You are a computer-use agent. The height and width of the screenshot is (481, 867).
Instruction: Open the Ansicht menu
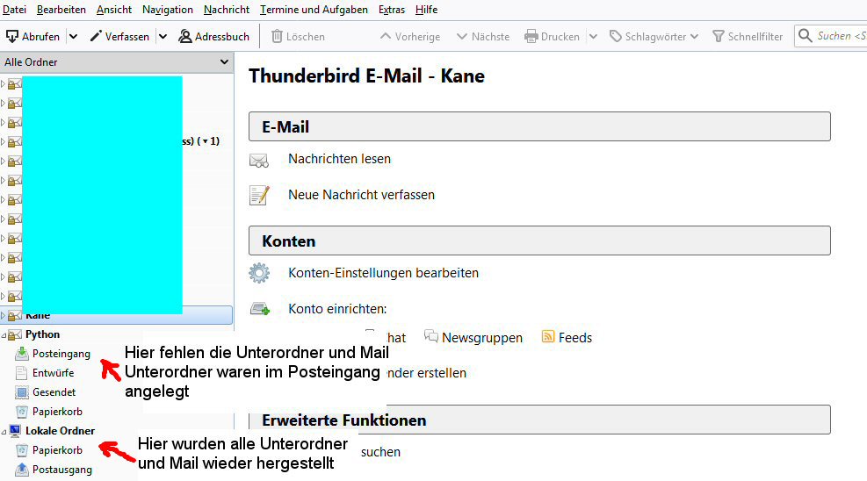tap(114, 10)
